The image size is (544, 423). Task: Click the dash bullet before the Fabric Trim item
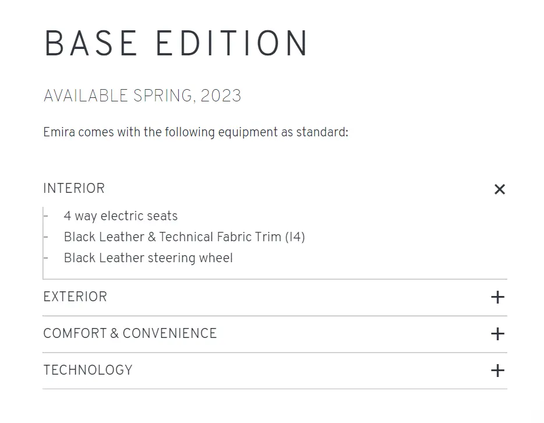point(45,237)
